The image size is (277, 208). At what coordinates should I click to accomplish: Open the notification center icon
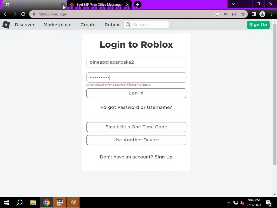[269, 203]
